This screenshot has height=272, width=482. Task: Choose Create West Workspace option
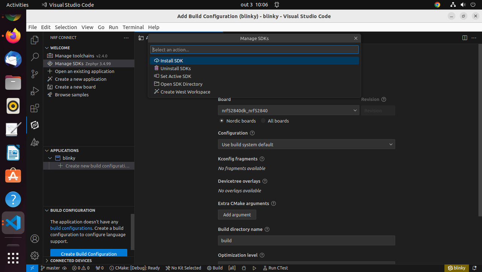click(x=254, y=92)
